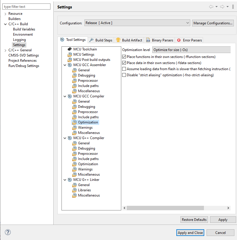Open the view menu dots icon
237x240 pixels.
pyautogui.click(x=233, y=7)
